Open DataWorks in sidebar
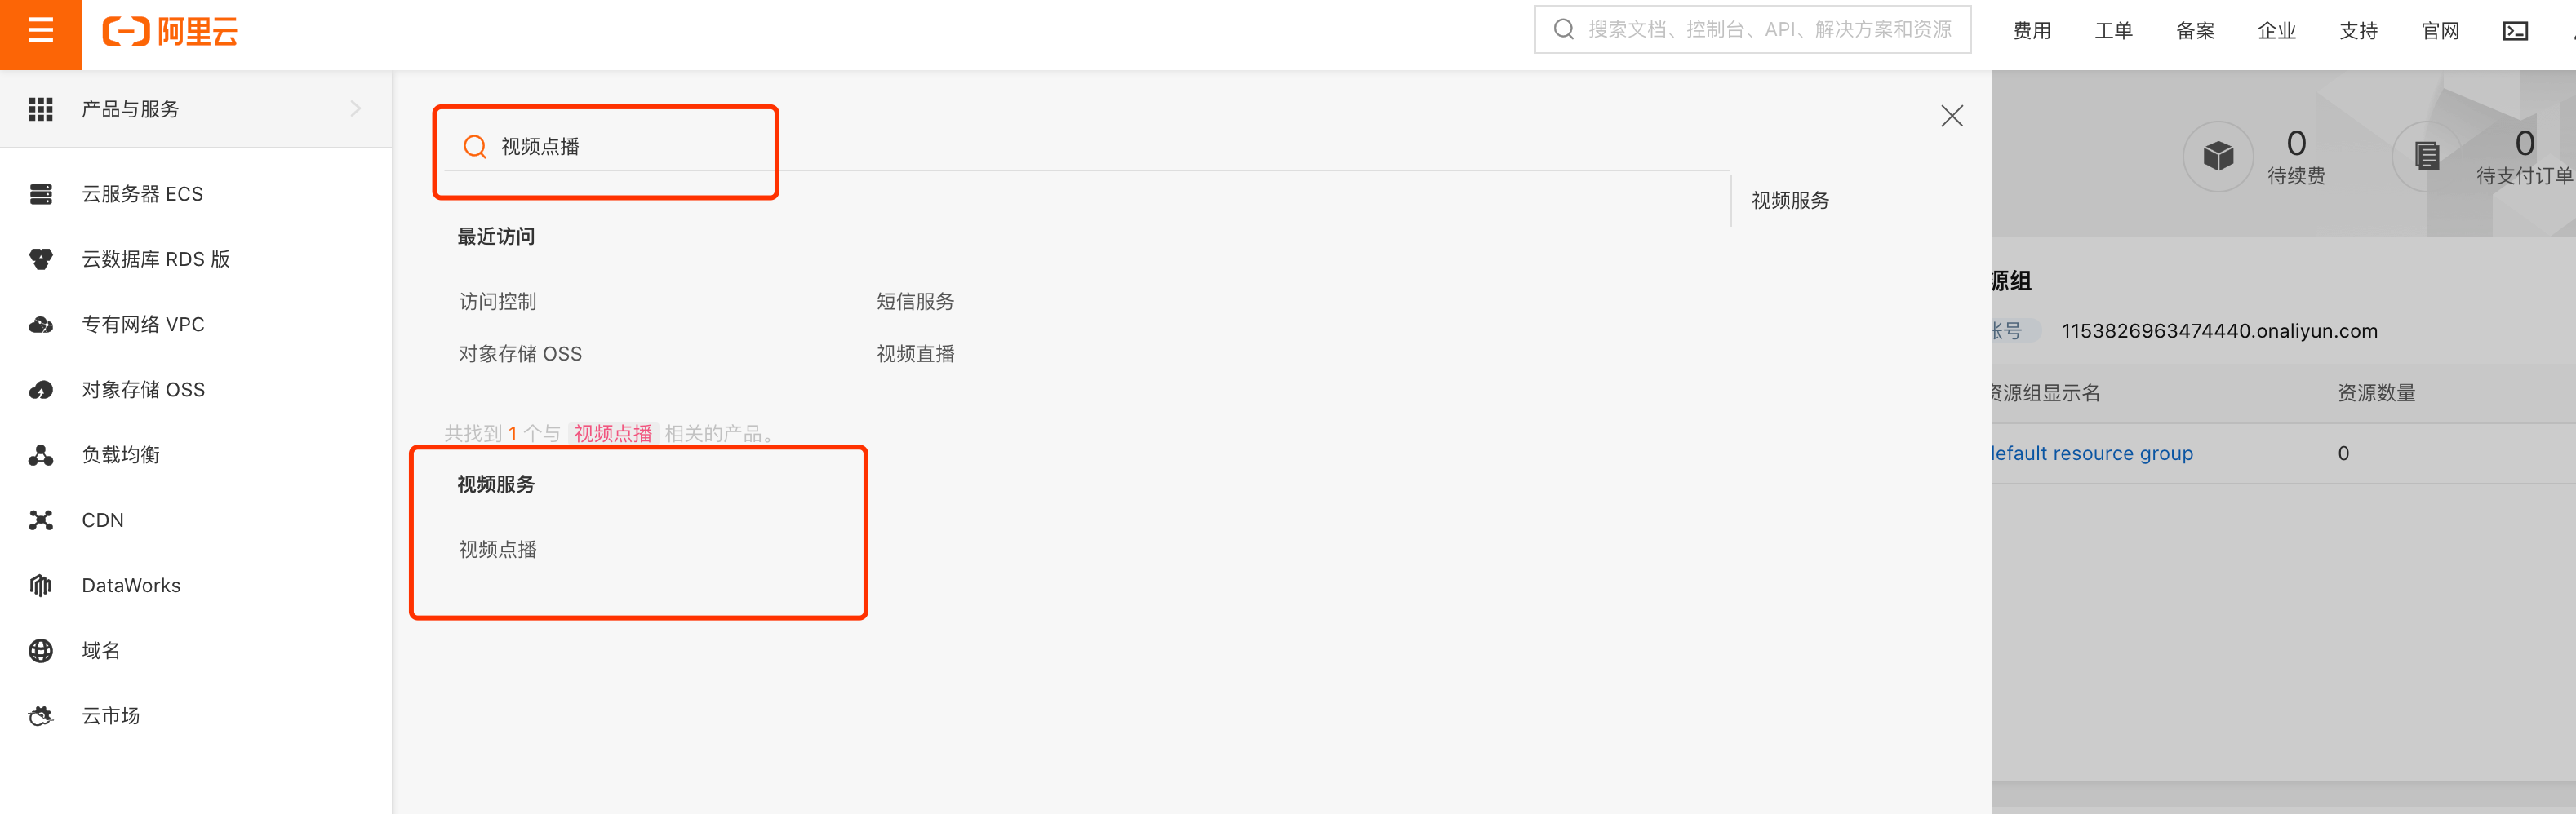The image size is (2576, 814). (x=131, y=586)
